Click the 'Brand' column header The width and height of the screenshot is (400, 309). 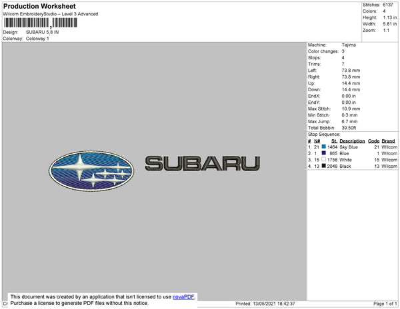[x=388, y=141]
